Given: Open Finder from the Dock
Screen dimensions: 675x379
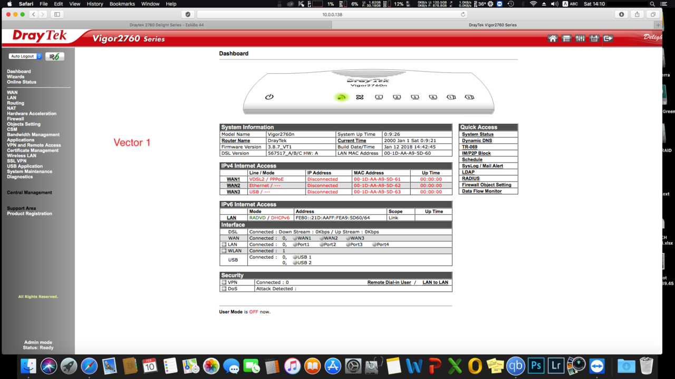Looking at the screenshot, I should click(28, 365).
